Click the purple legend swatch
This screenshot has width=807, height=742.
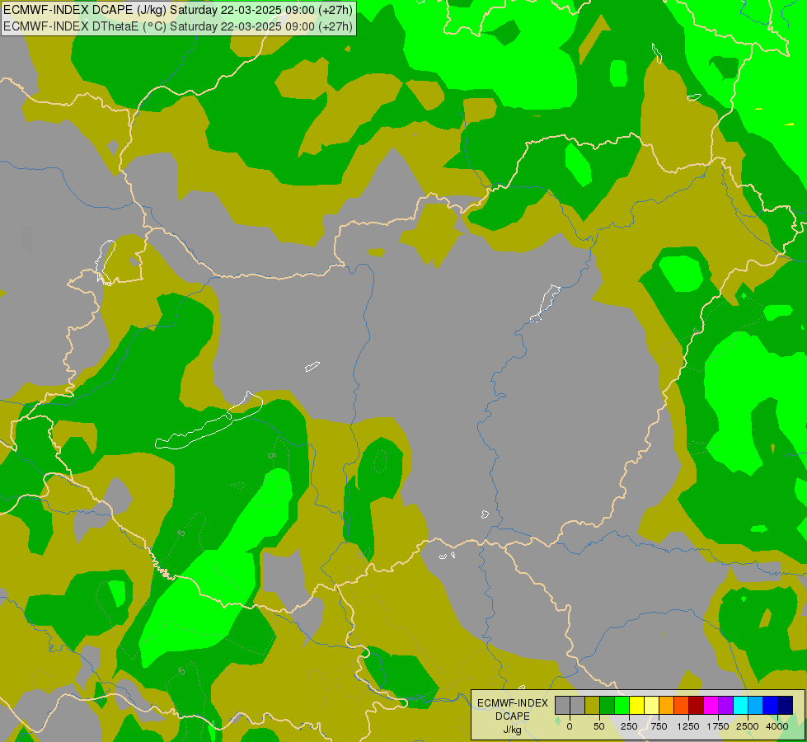coord(725,705)
